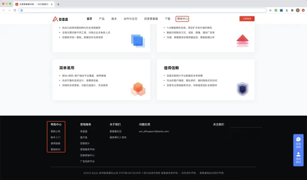This screenshot has height=180, width=307.
Task: Open the 百度营销中心 footer link
Action: tap(87, 156)
